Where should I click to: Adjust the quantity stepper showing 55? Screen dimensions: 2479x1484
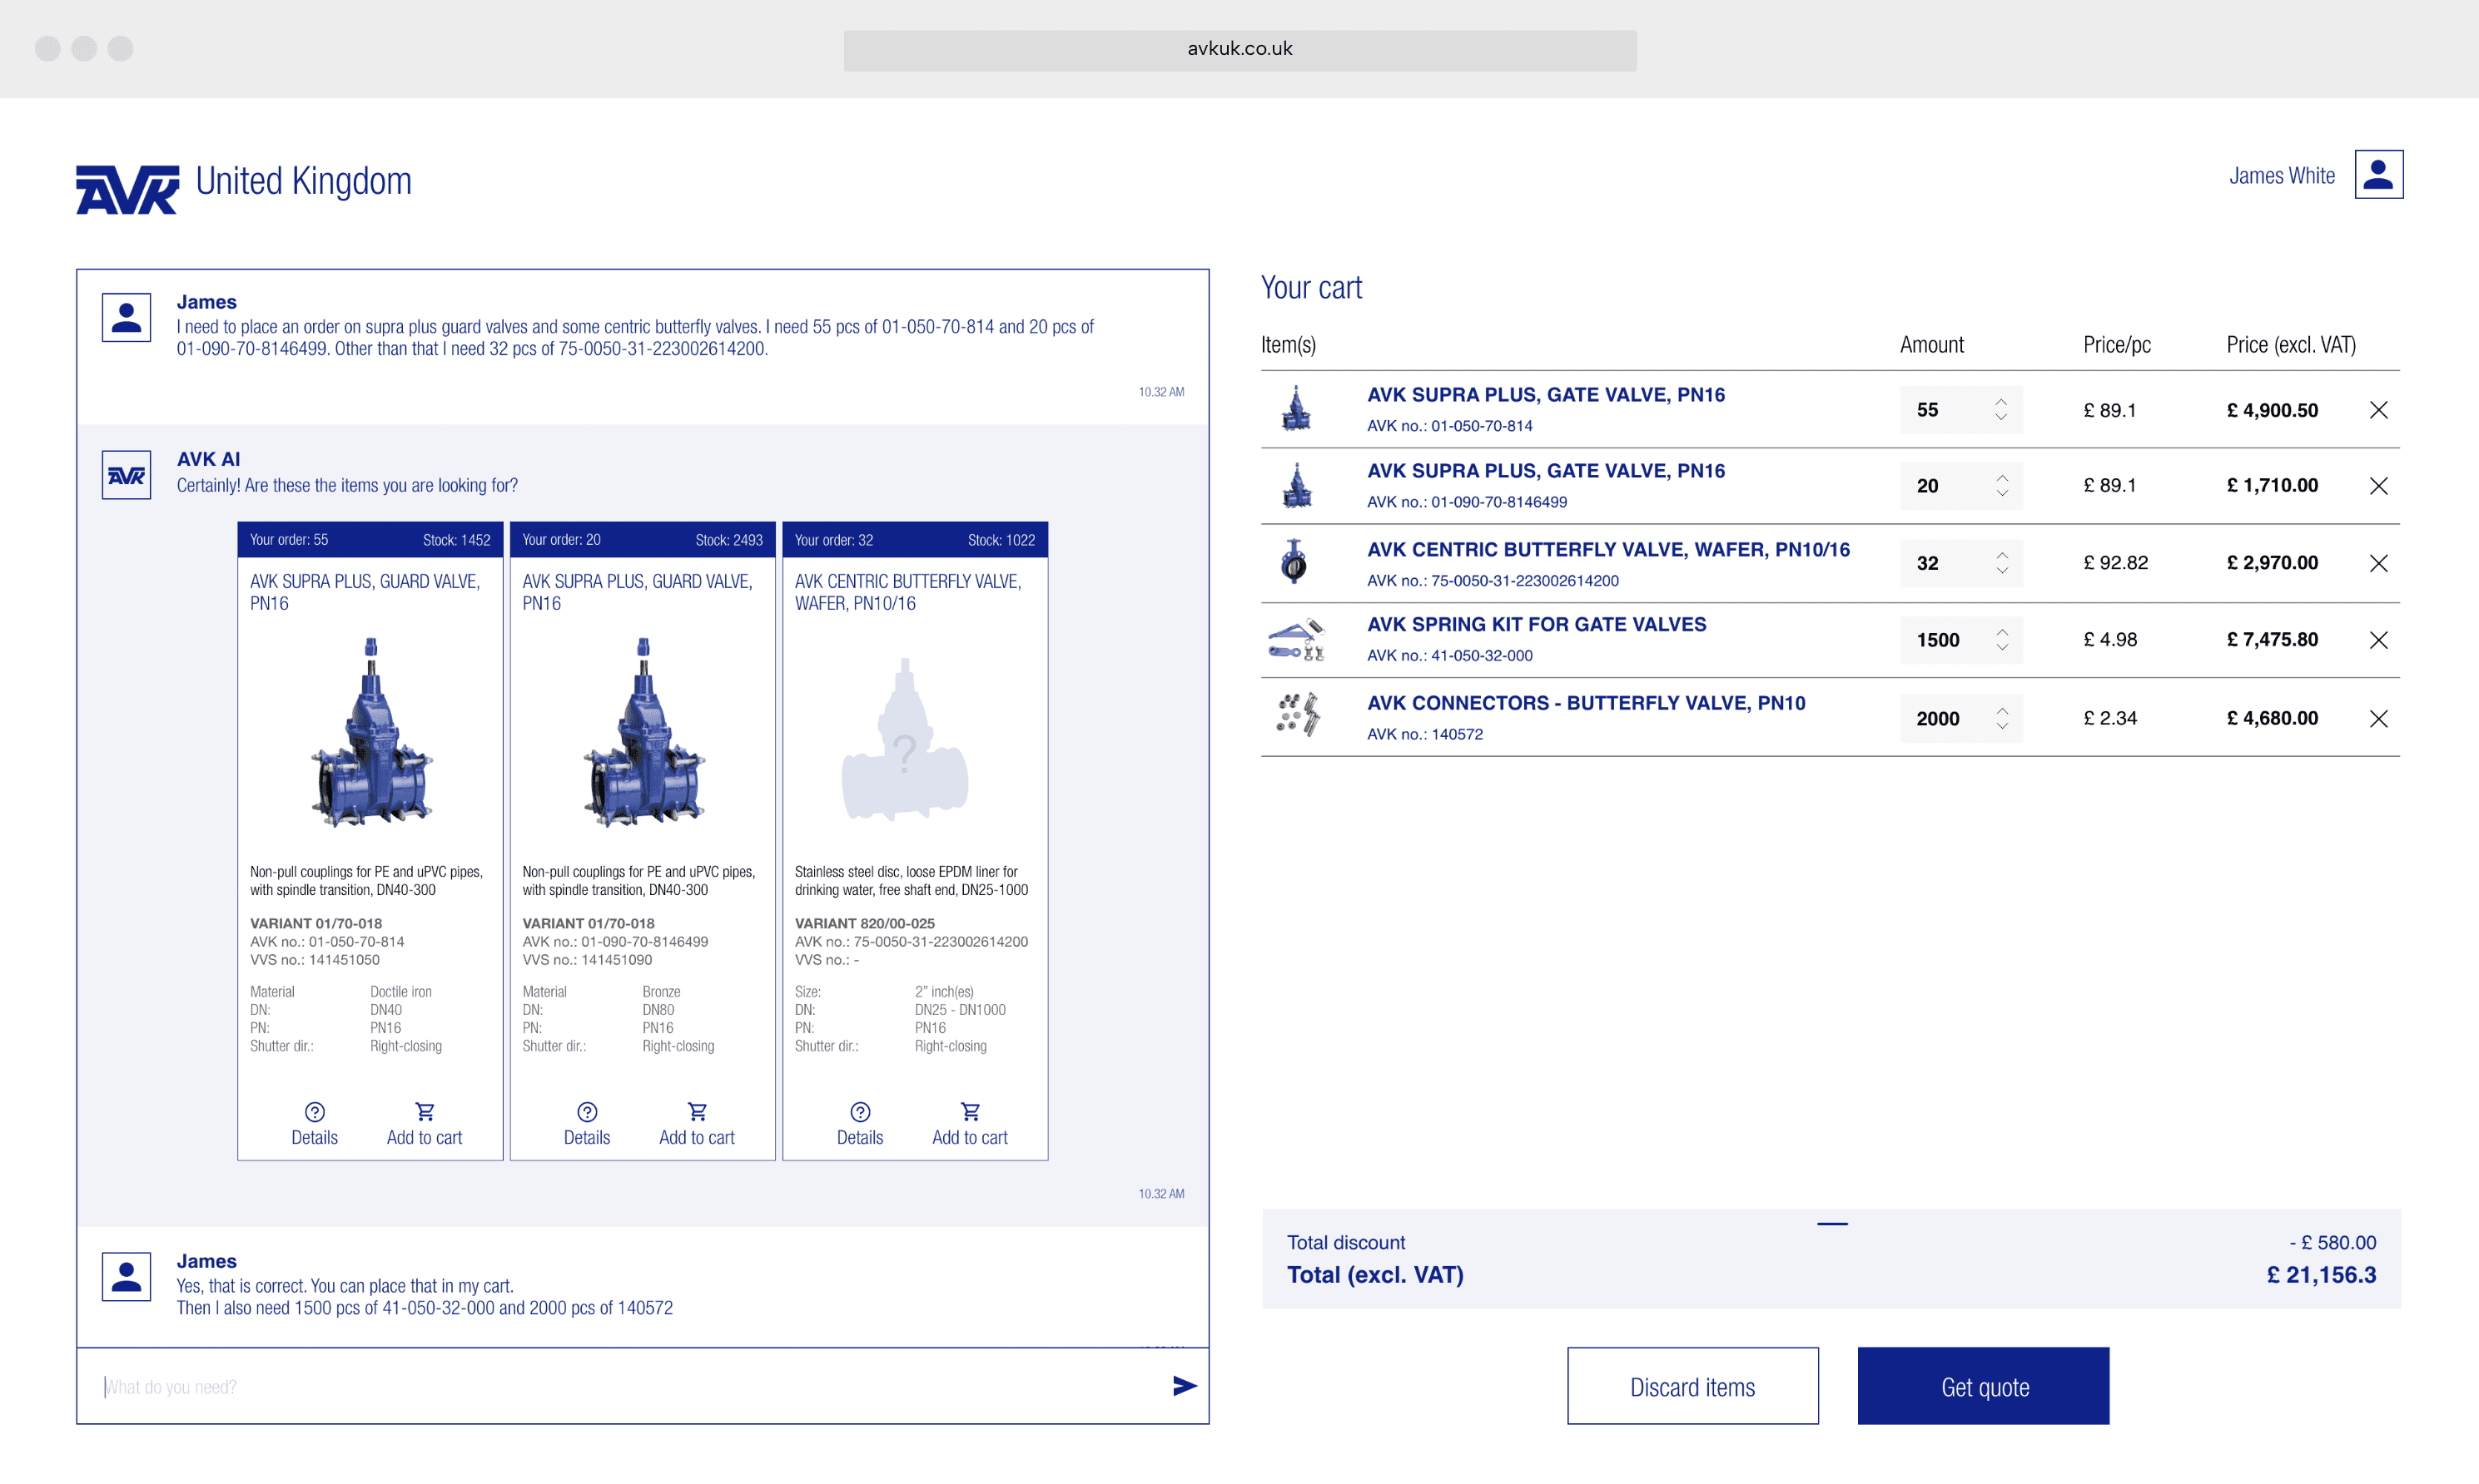tap(2002, 410)
